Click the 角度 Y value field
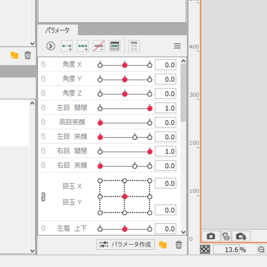The width and height of the screenshot is (267, 267). [x=166, y=79]
